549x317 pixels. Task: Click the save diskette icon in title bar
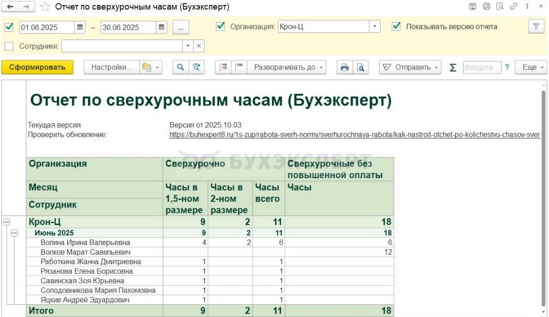[x=473, y=7]
